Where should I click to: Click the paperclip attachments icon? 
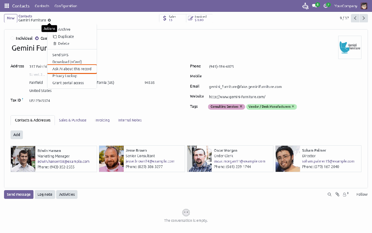click(337, 194)
